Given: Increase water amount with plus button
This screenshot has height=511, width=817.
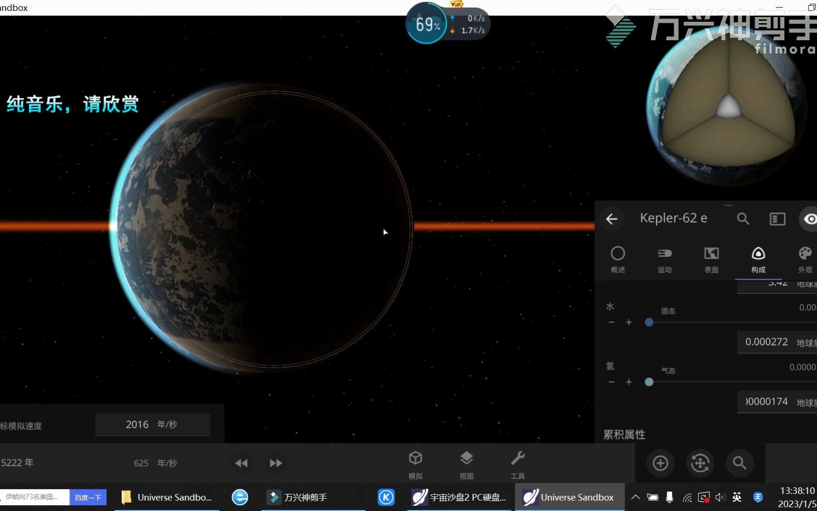Looking at the screenshot, I should tap(629, 322).
